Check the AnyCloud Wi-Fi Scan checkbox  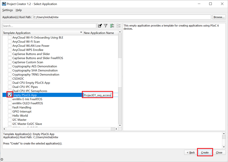tap(9, 42)
